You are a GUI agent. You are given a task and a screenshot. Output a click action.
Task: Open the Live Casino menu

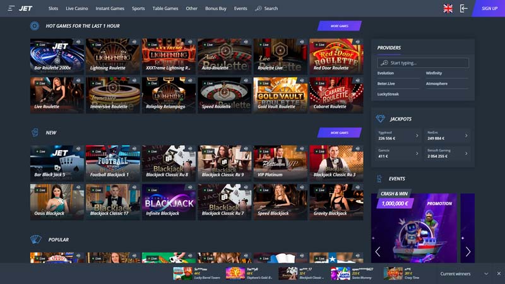point(76,9)
